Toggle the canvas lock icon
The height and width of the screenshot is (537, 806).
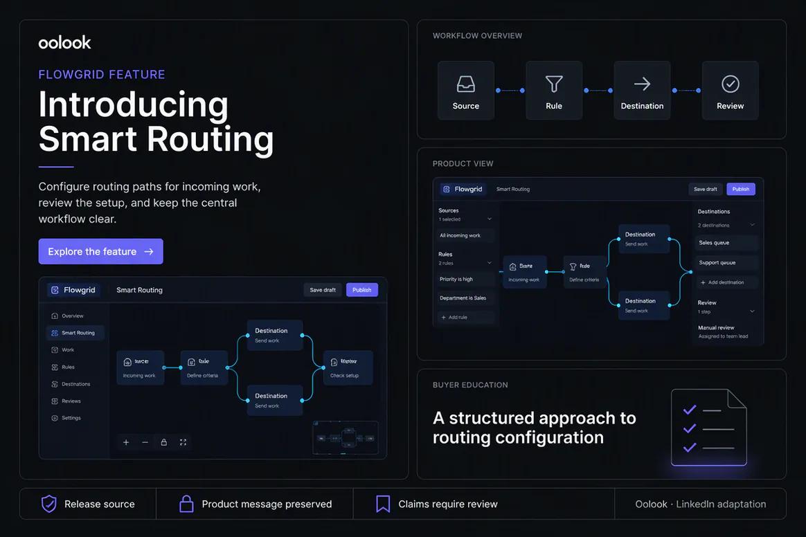pos(163,442)
